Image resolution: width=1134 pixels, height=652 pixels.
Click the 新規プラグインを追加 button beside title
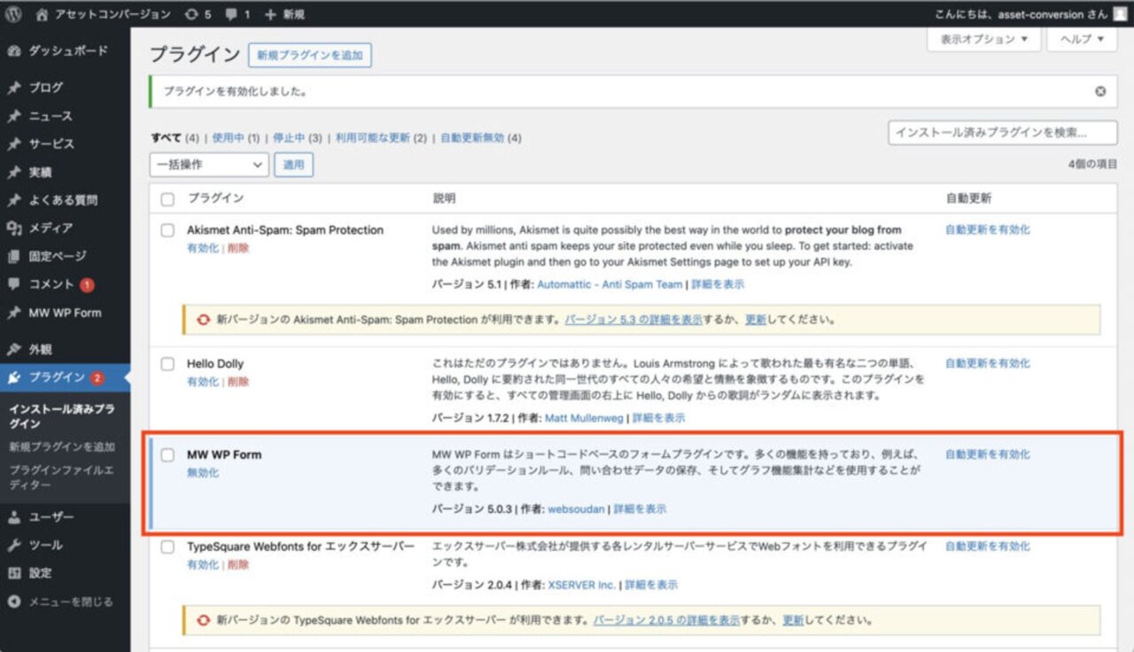pyautogui.click(x=310, y=55)
